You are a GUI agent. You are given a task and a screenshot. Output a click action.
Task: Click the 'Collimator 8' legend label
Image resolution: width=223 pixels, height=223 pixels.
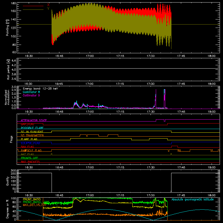31,92
